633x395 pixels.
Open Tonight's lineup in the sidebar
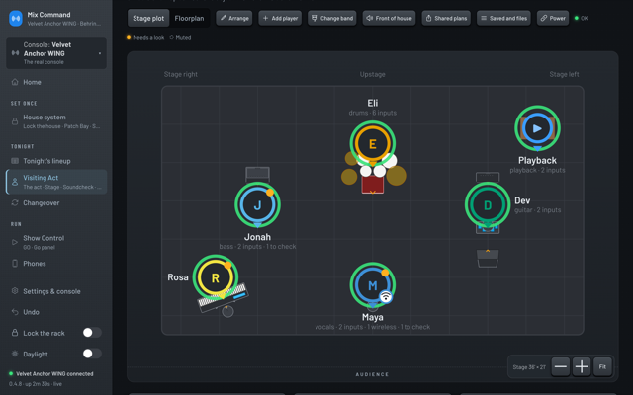[56, 161]
